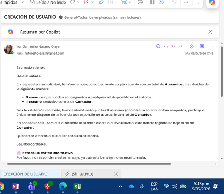This screenshot has height=194, width=224.
Task: Expand the categorize tag dropdown
Action: coord(78,2)
